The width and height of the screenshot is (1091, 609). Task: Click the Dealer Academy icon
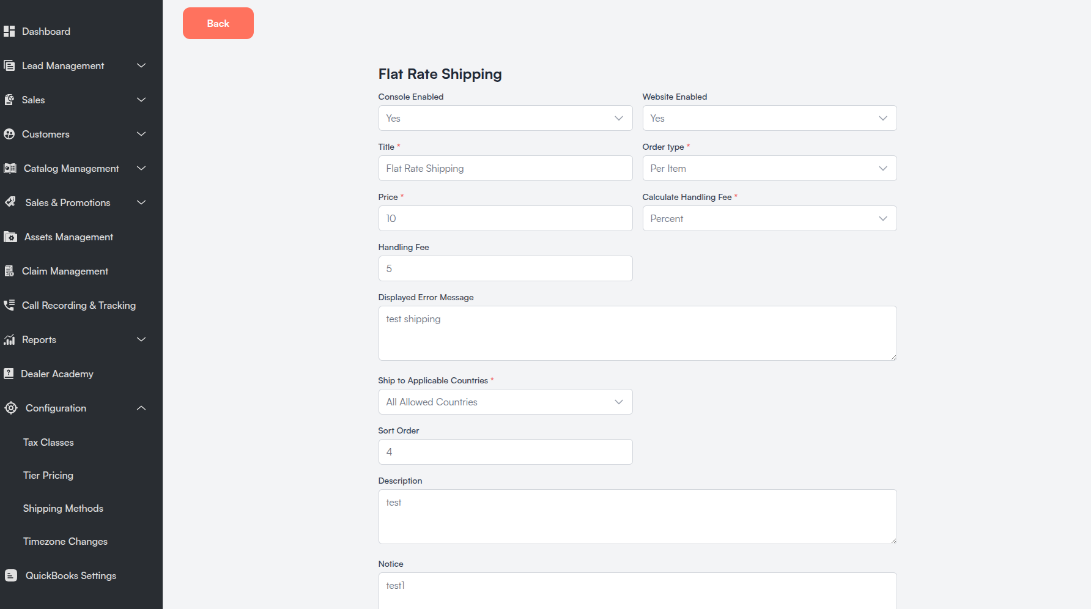(x=9, y=374)
